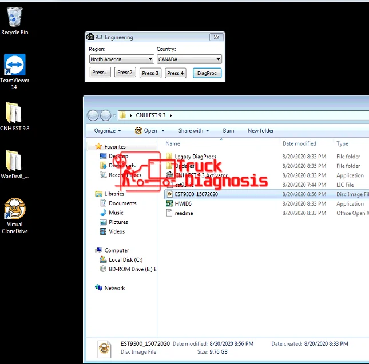The height and width of the screenshot is (364, 369).
Task: Click Date modified value in details pane
Action: (x=232, y=344)
